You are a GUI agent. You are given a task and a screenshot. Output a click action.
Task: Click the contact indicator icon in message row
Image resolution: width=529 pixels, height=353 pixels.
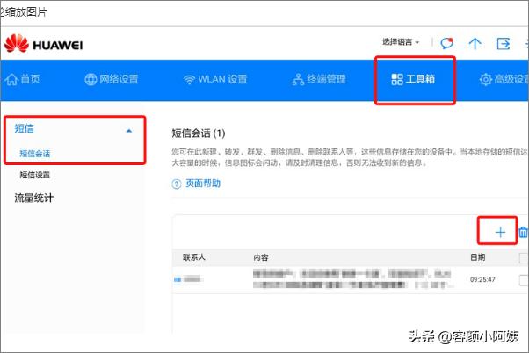178,279
